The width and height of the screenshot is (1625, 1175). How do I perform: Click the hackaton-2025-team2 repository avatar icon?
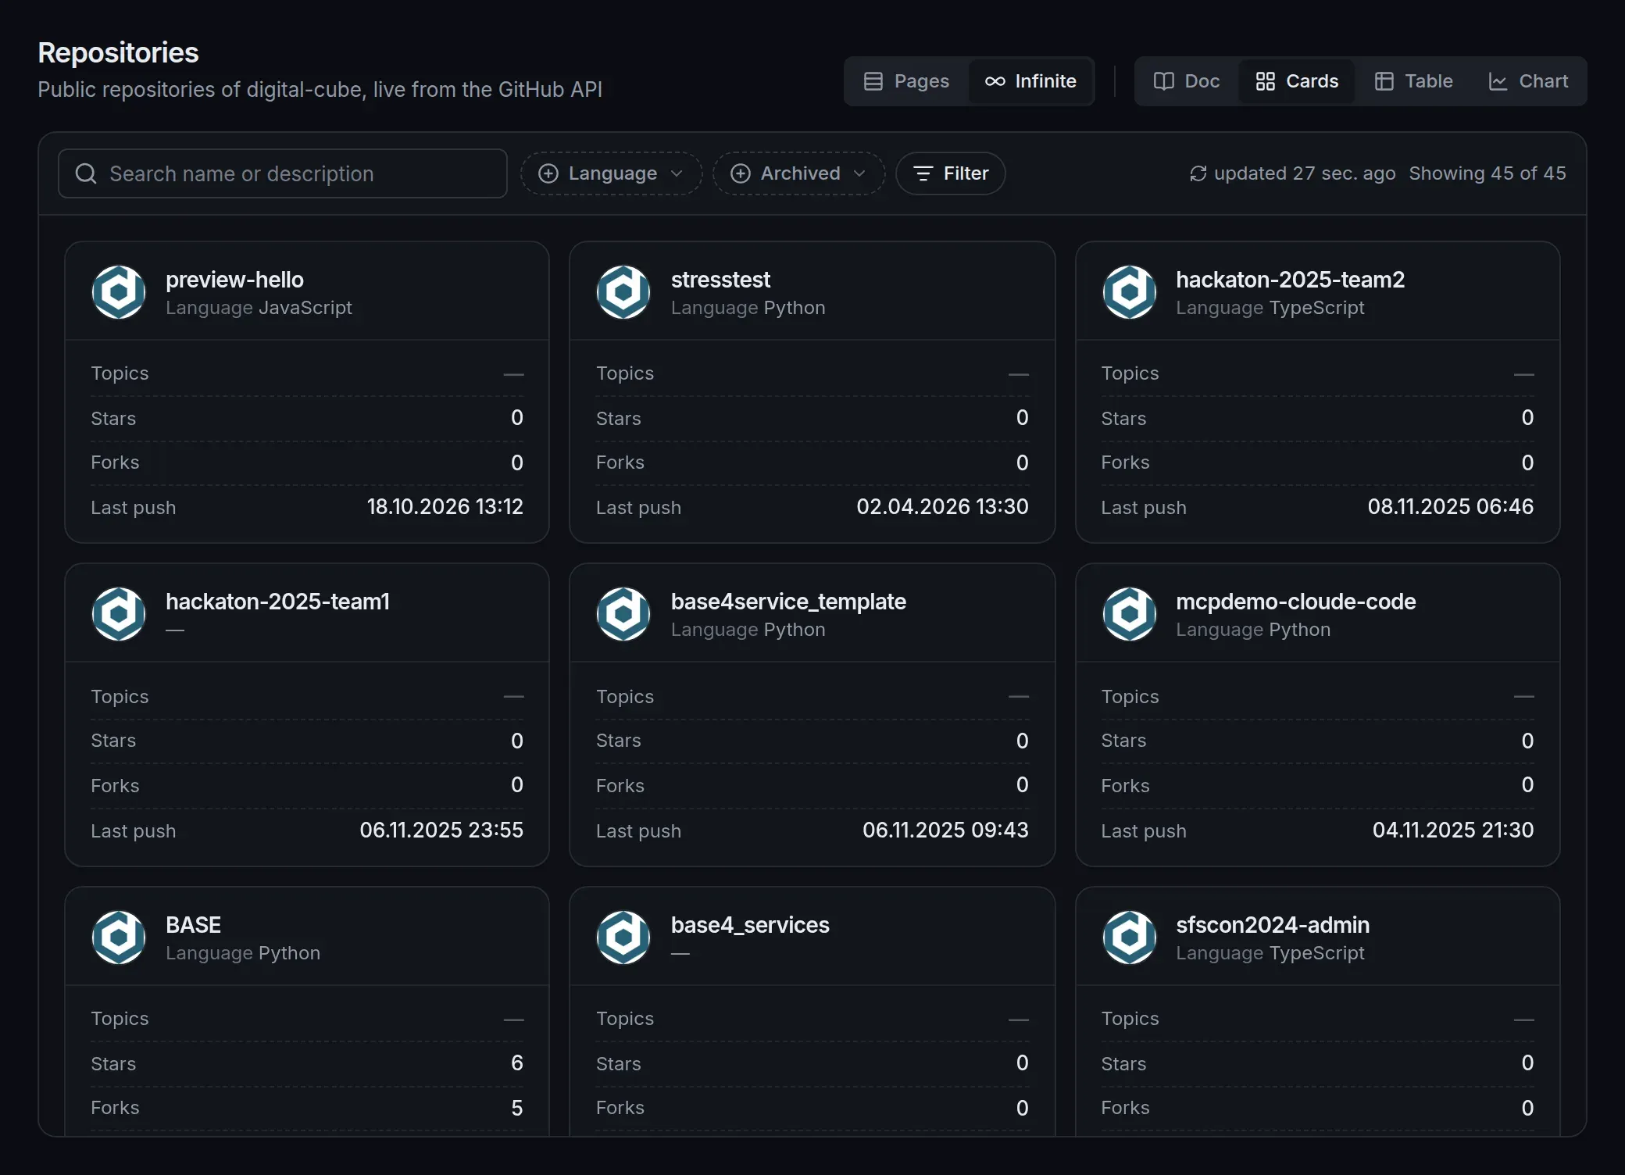(1129, 292)
